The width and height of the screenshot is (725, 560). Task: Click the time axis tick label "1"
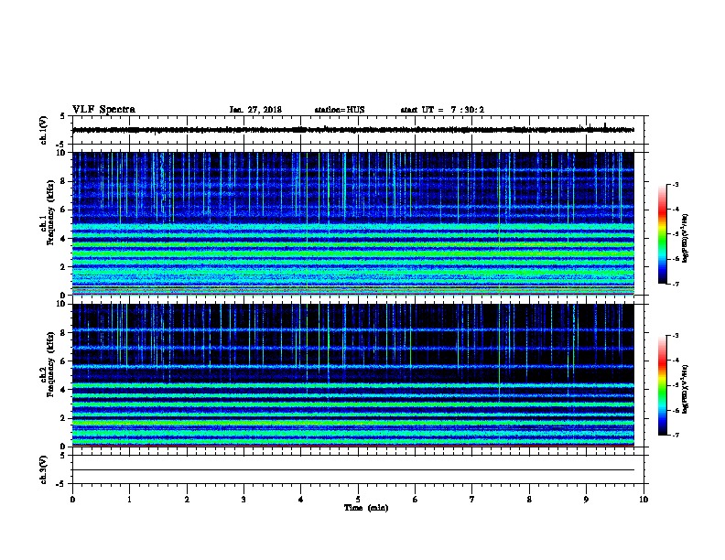point(129,500)
